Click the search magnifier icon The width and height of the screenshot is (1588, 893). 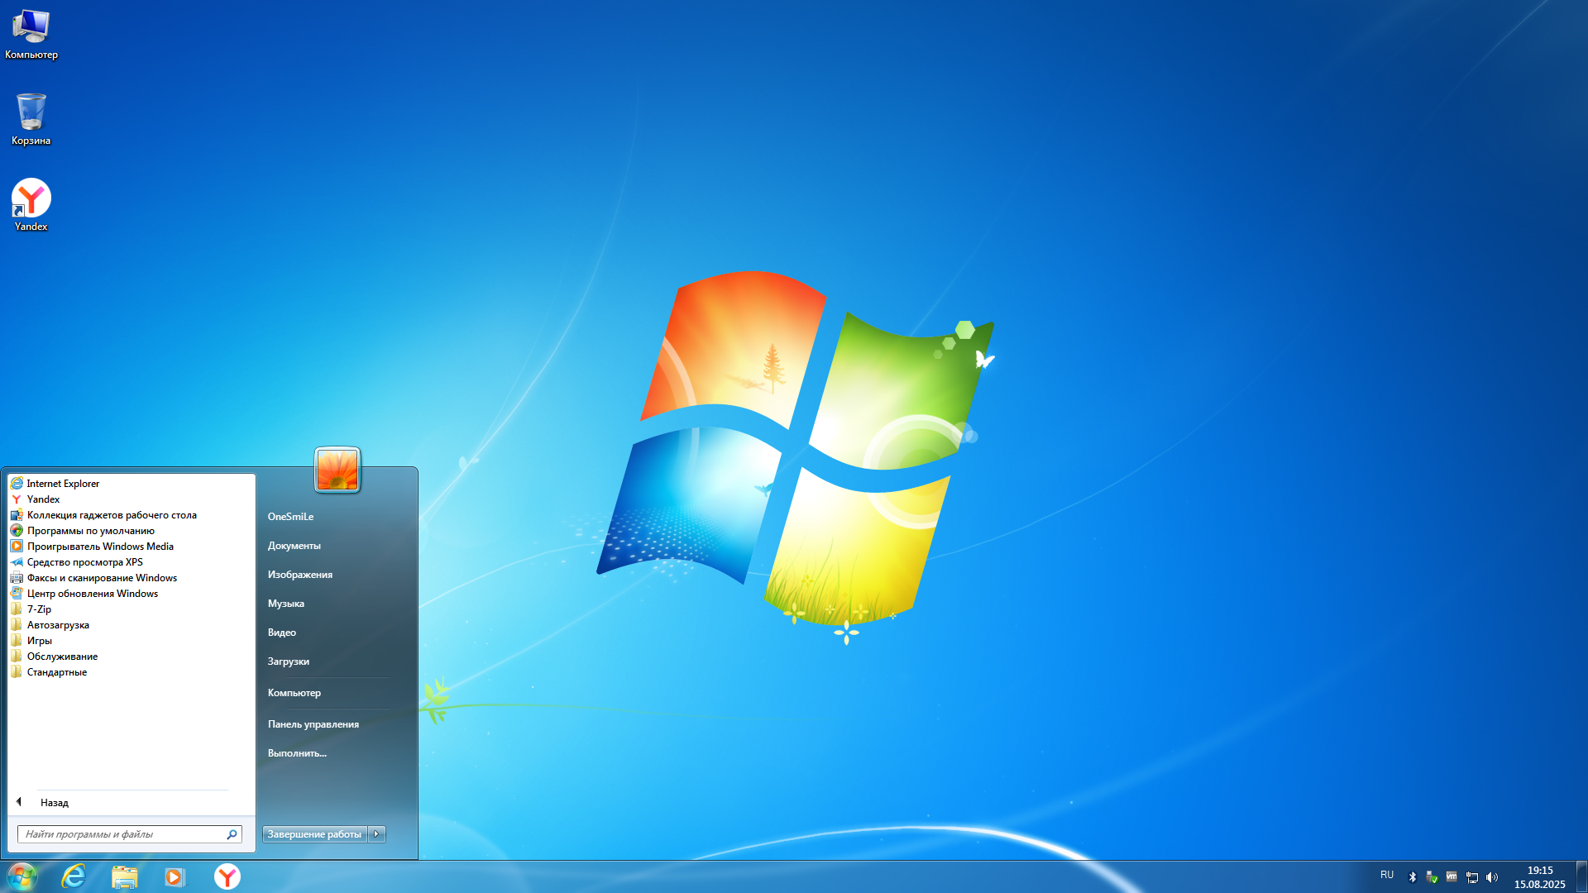tap(232, 834)
